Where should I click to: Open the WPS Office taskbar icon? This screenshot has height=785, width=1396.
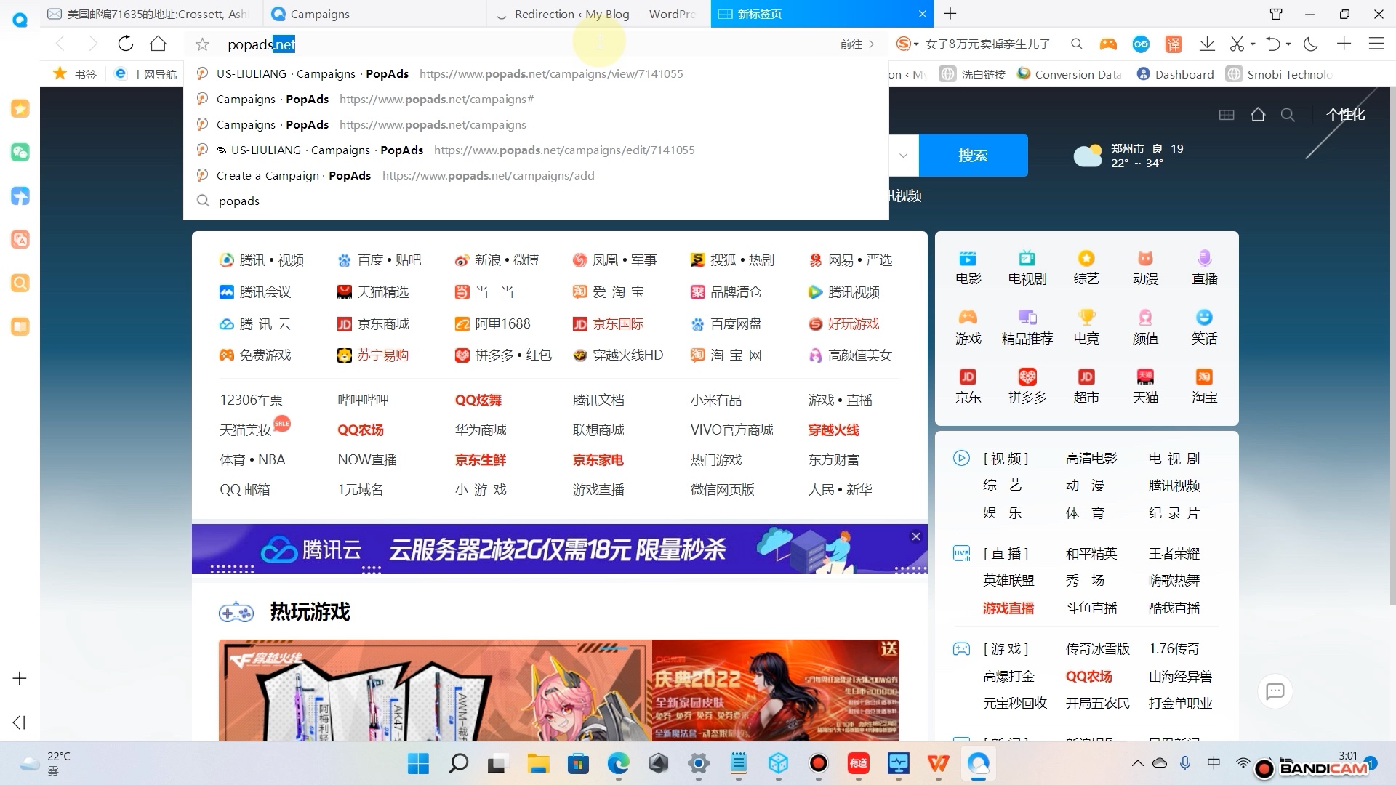tap(938, 763)
